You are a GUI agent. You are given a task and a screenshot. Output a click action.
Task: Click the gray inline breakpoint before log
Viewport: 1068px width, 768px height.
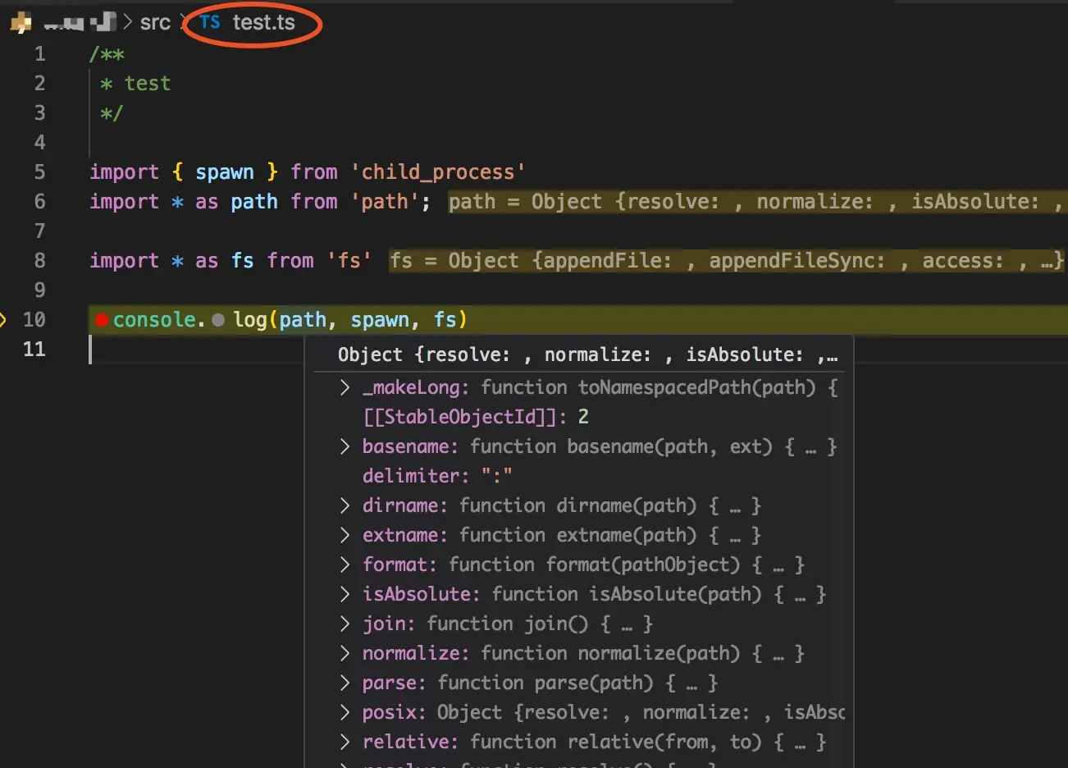pos(218,319)
